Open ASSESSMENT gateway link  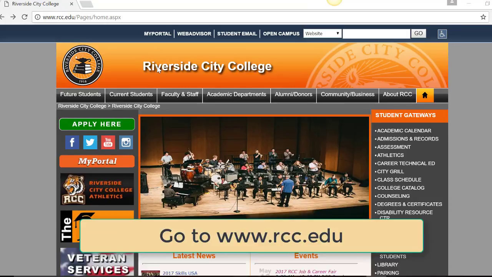[394, 147]
